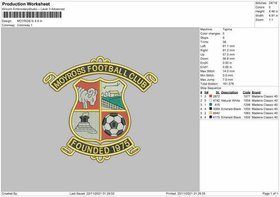Viewport: 280px width, 197px height.
Task: Click 'Emerald Black' in the 4175 stitch row
Action: pyautogui.click(x=231, y=117)
